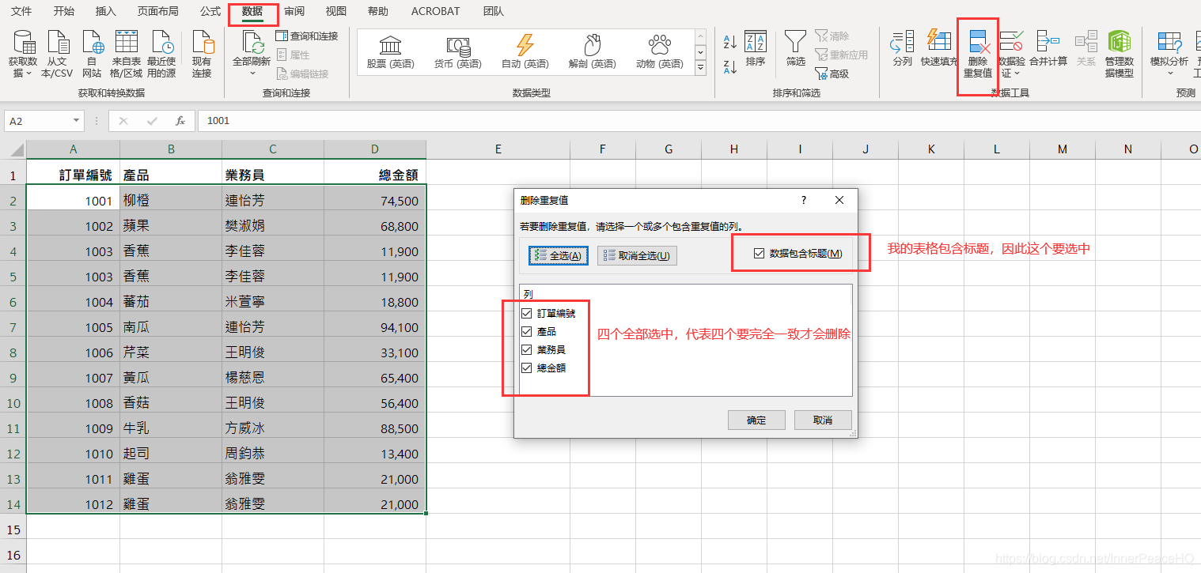Select 解剖 (英语) data type
This screenshot has height=573, width=1201.
[593, 52]
